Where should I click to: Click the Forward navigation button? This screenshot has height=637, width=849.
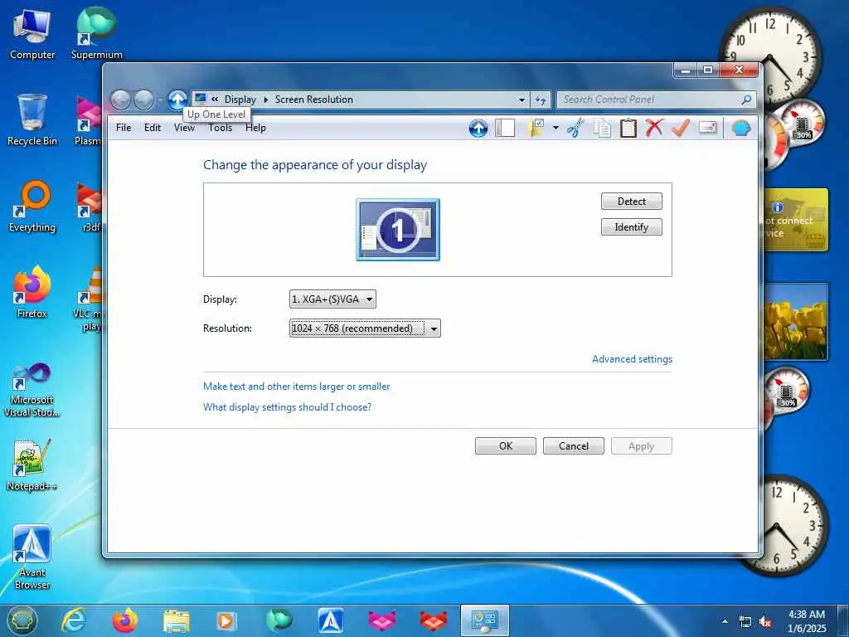[x=143, y=100]
